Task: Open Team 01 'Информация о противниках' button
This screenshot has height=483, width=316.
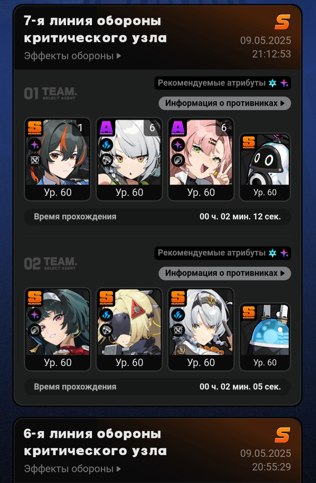Action: click(x=225, y=103)
